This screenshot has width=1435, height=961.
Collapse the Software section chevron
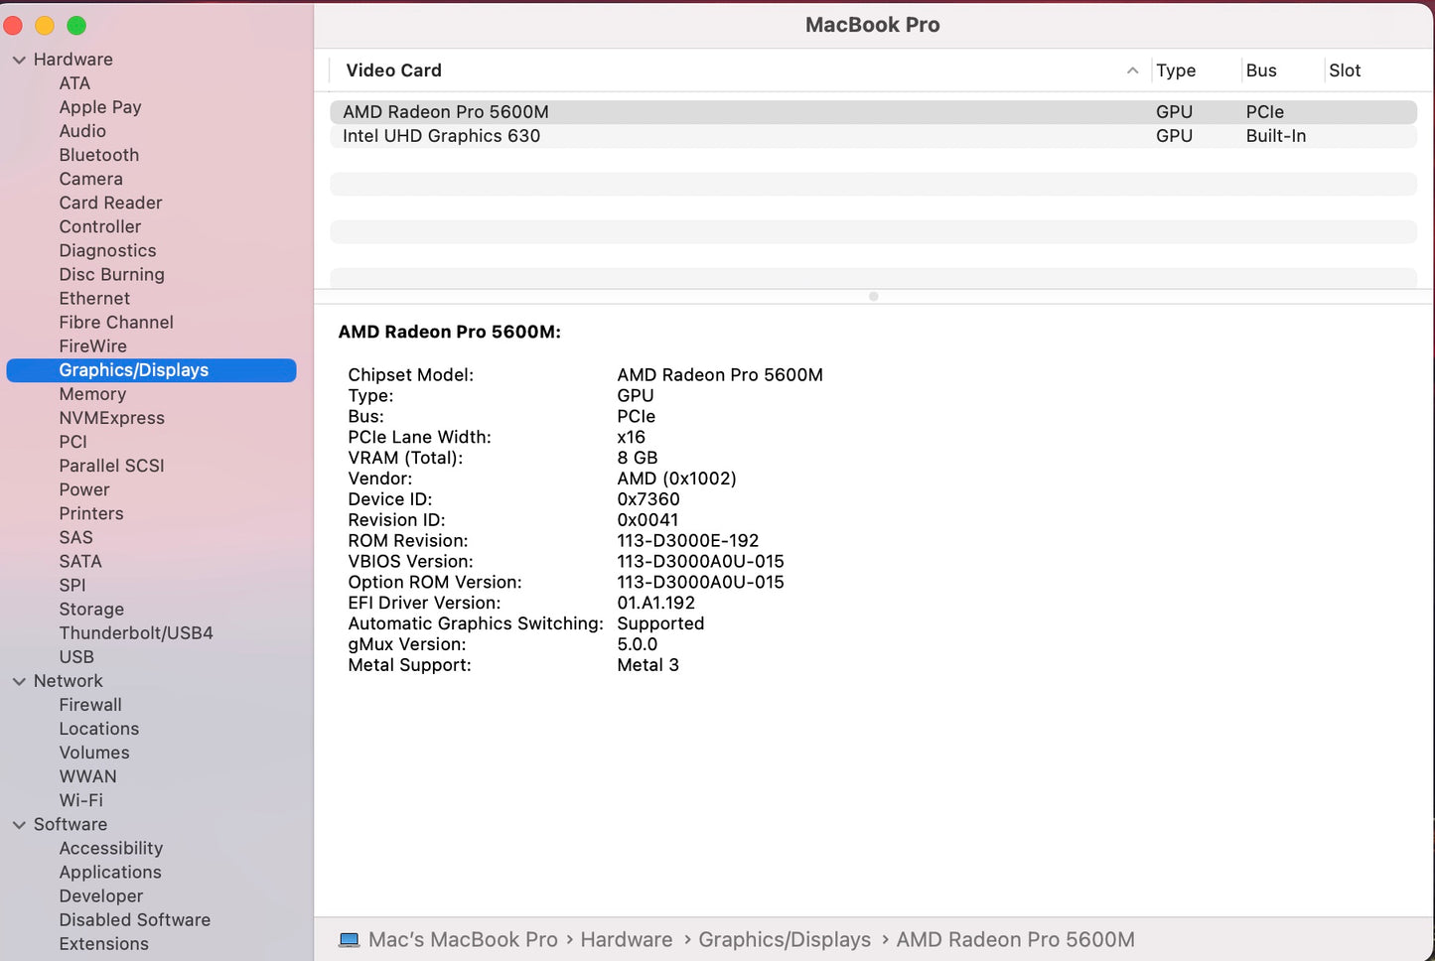point(19,825)
